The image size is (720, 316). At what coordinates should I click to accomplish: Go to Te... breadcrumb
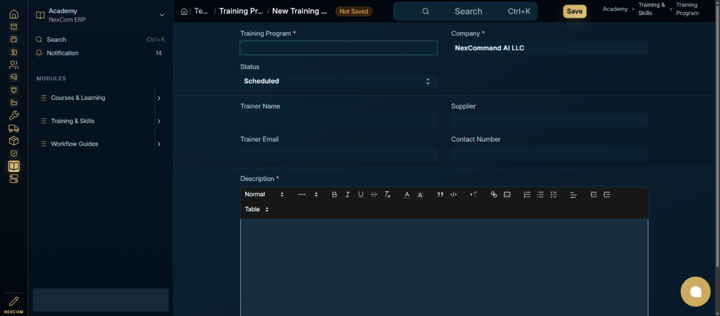pos(201,11)
